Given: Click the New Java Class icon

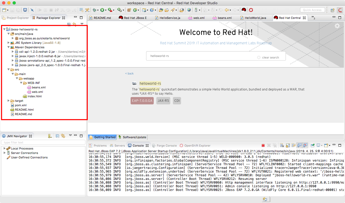Looking at the screenshot, I should click(x=135, y=10).
